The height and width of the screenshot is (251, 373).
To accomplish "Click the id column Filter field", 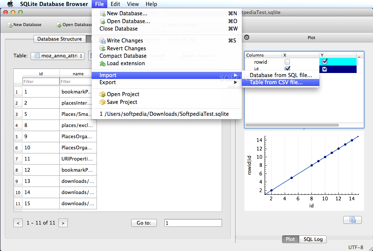I will point(41,82).
